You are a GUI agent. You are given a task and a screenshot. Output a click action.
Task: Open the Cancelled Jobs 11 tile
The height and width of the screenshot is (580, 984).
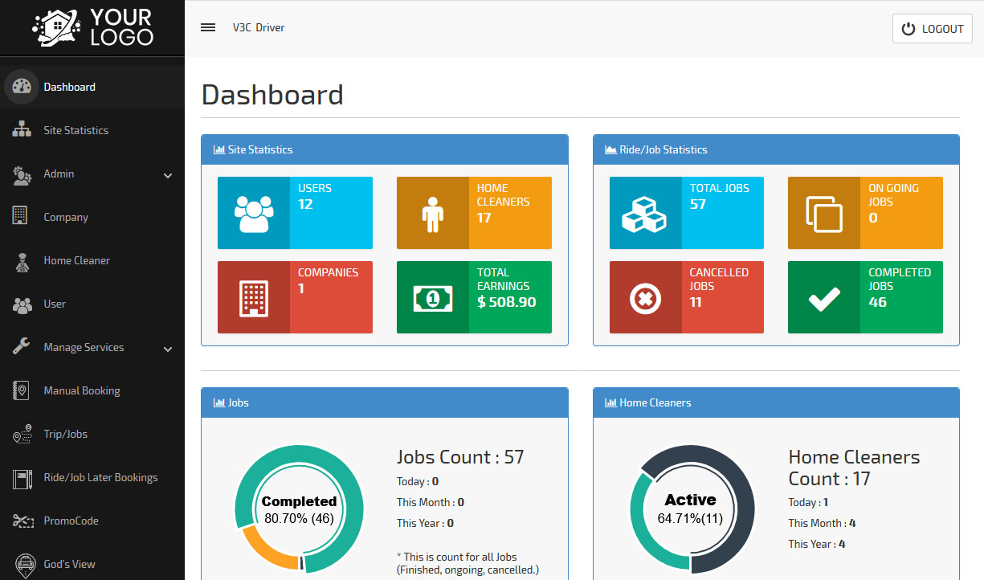pos(687,297)
